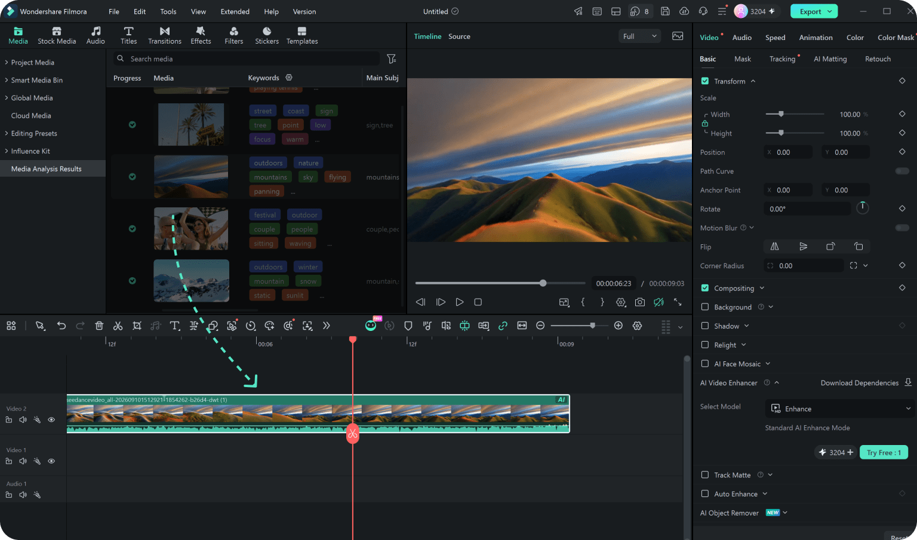Enable the Track Matte checkbox

705,475
